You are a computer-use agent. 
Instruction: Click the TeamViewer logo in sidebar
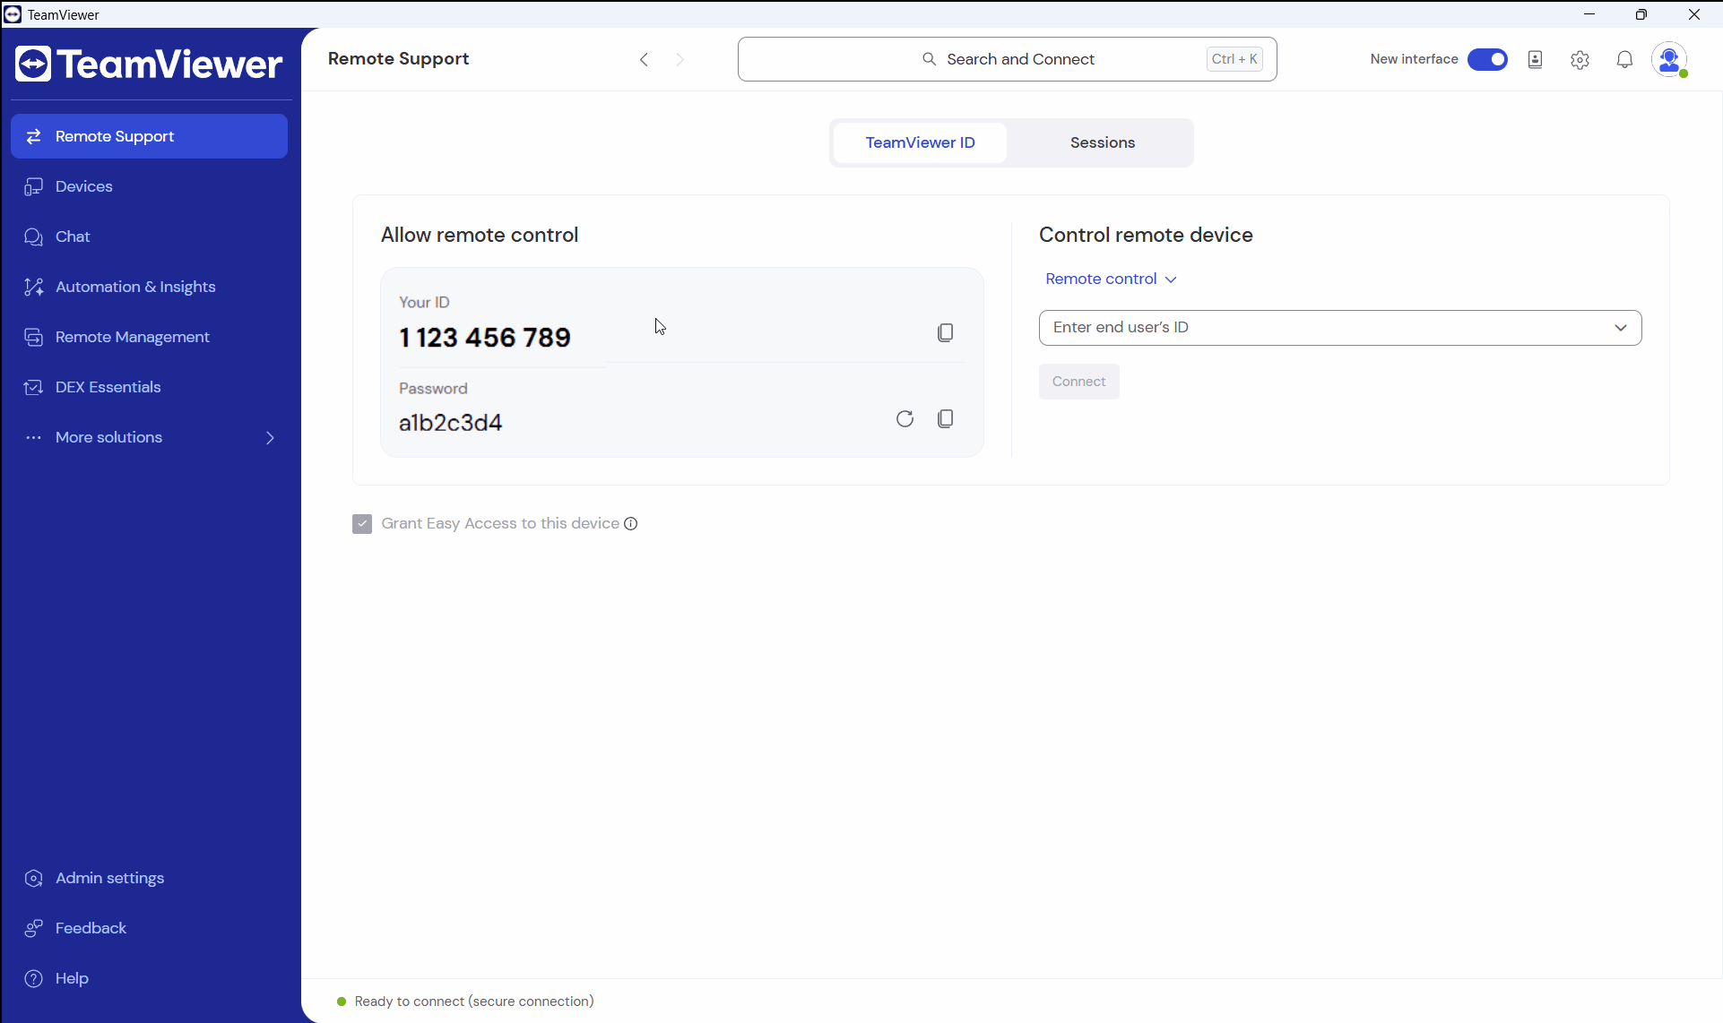[149, 64]
